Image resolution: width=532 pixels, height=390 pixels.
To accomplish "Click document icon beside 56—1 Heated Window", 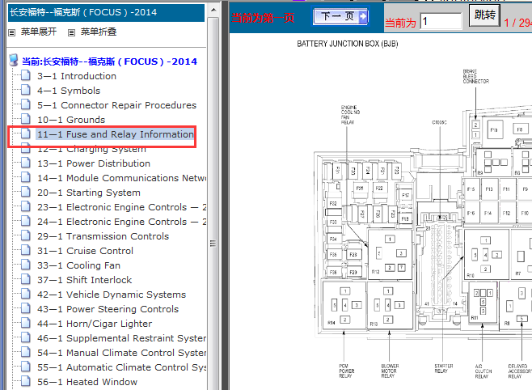I will (25, 382).
